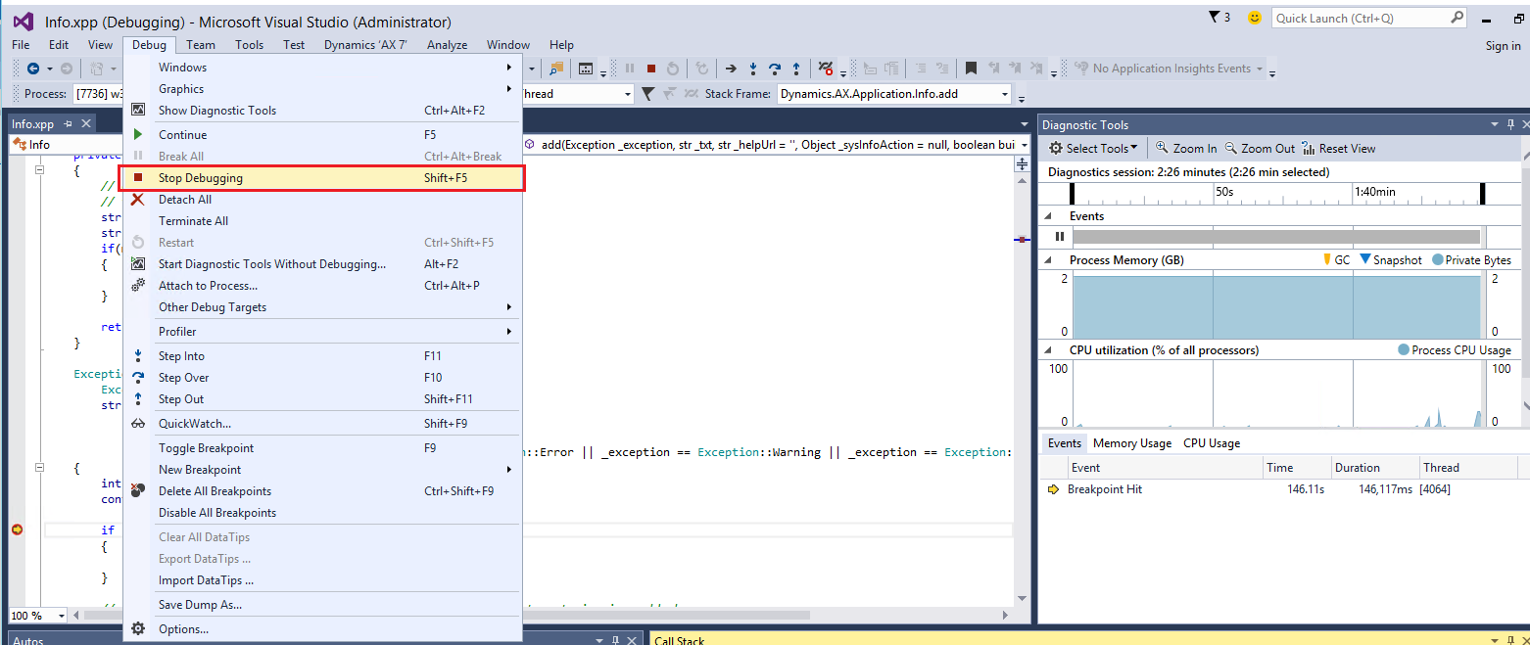Image resolution: width=1530 pixels, height=645 pixels.
Task: Collapse the Process Memory graph section
Action: (x=1050, y=260)
